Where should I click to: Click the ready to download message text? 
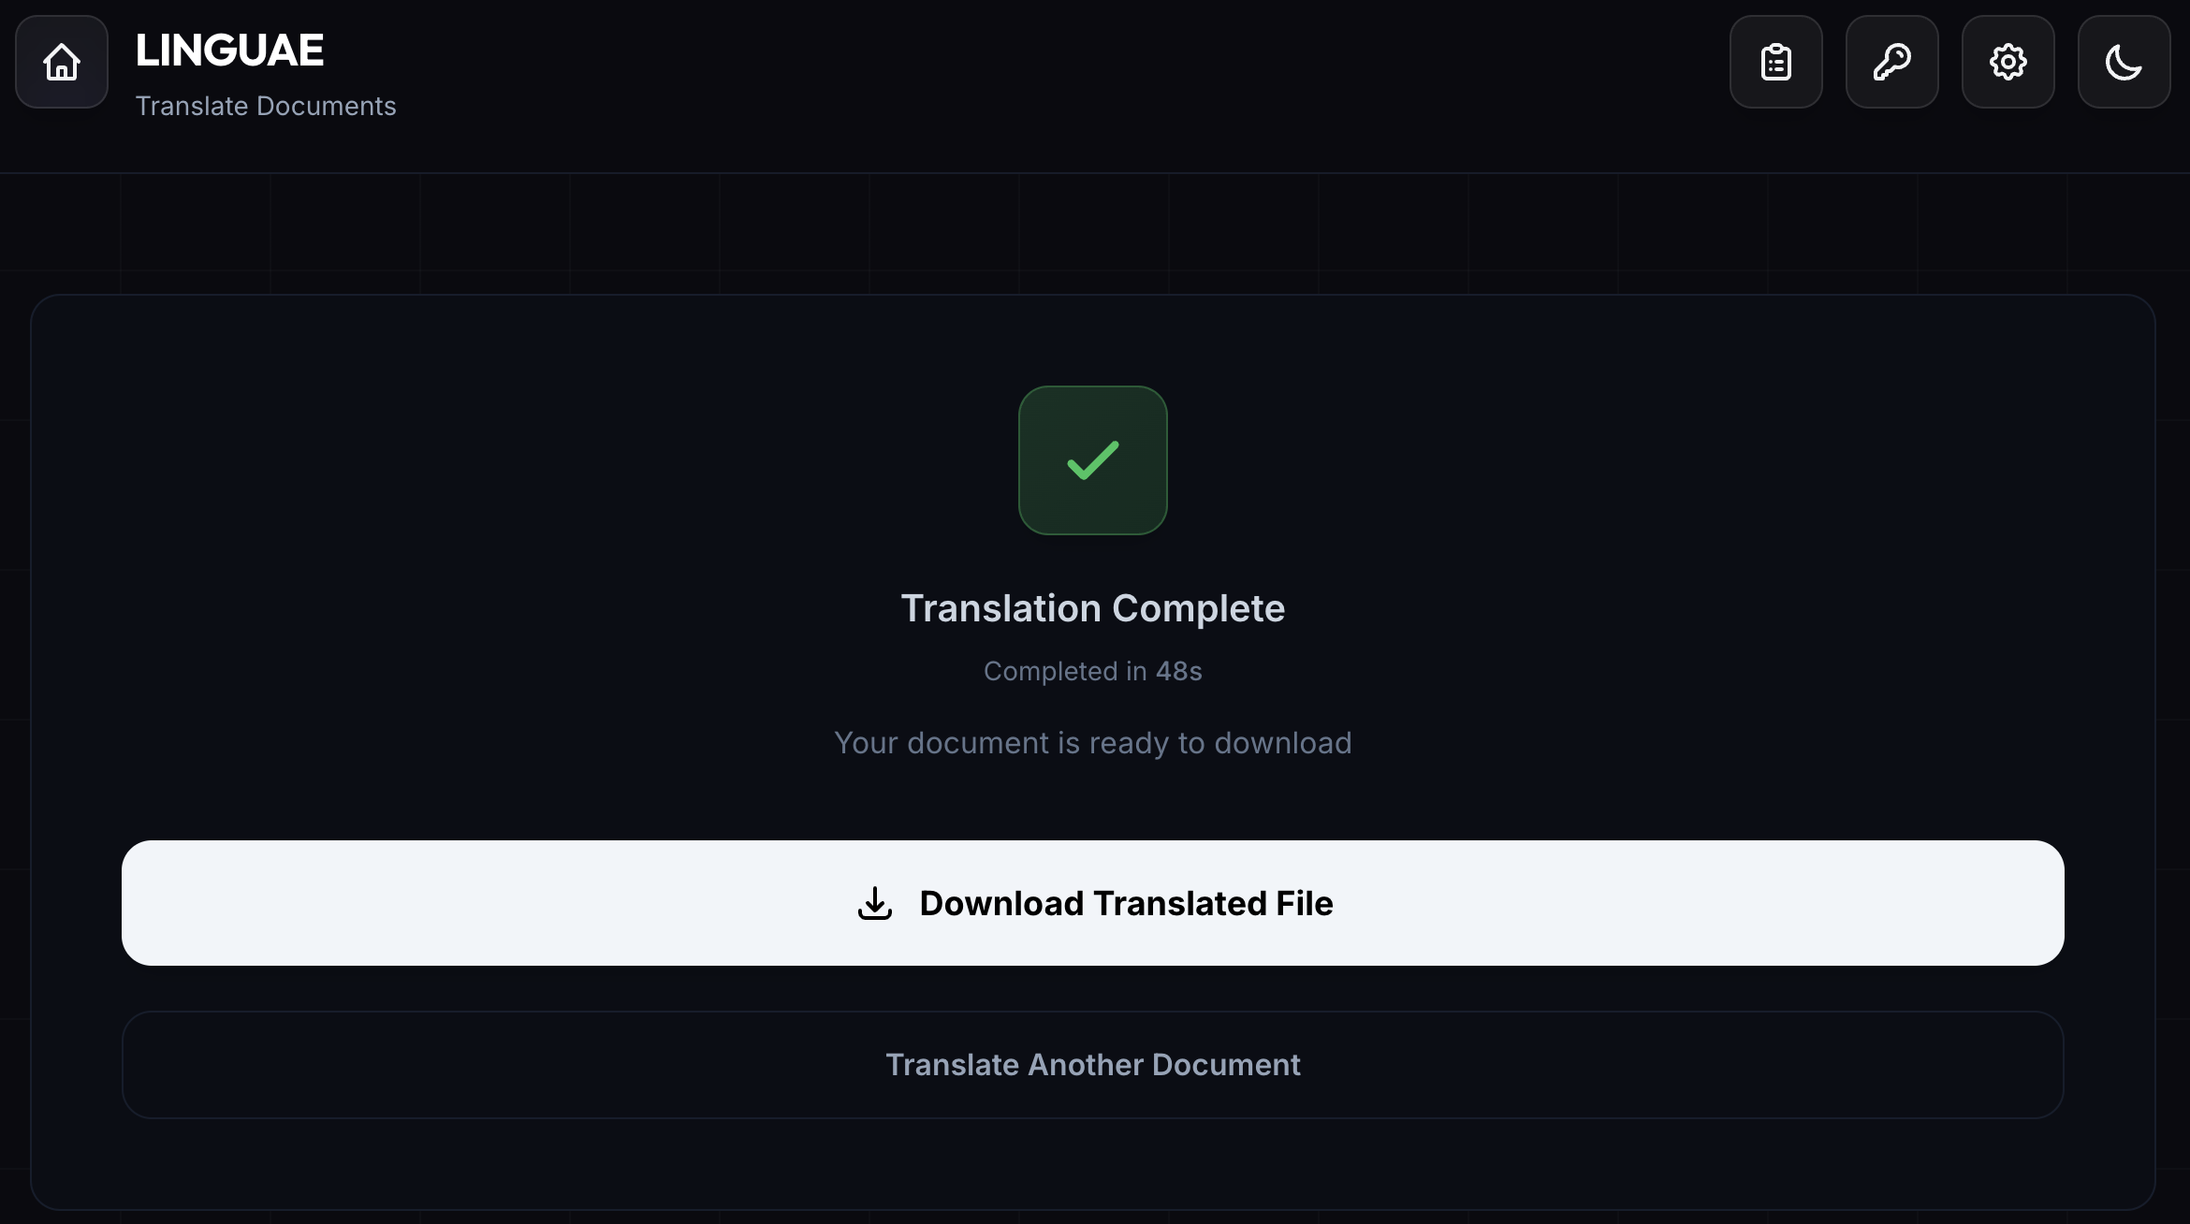coord(1092,743)
